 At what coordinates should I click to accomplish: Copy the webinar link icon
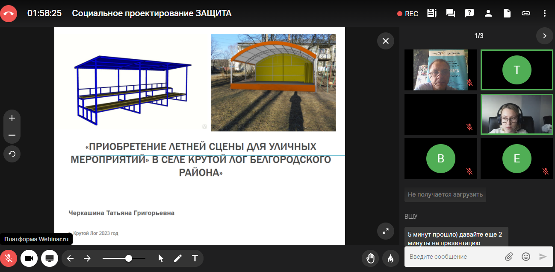tap(525, 13)
